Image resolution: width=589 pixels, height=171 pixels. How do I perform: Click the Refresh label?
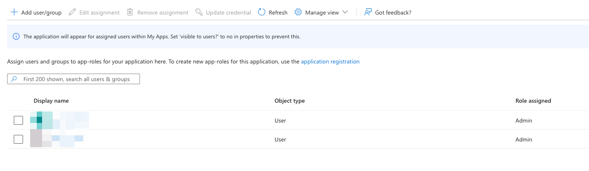pyautogui.click(x=278, y=12)
